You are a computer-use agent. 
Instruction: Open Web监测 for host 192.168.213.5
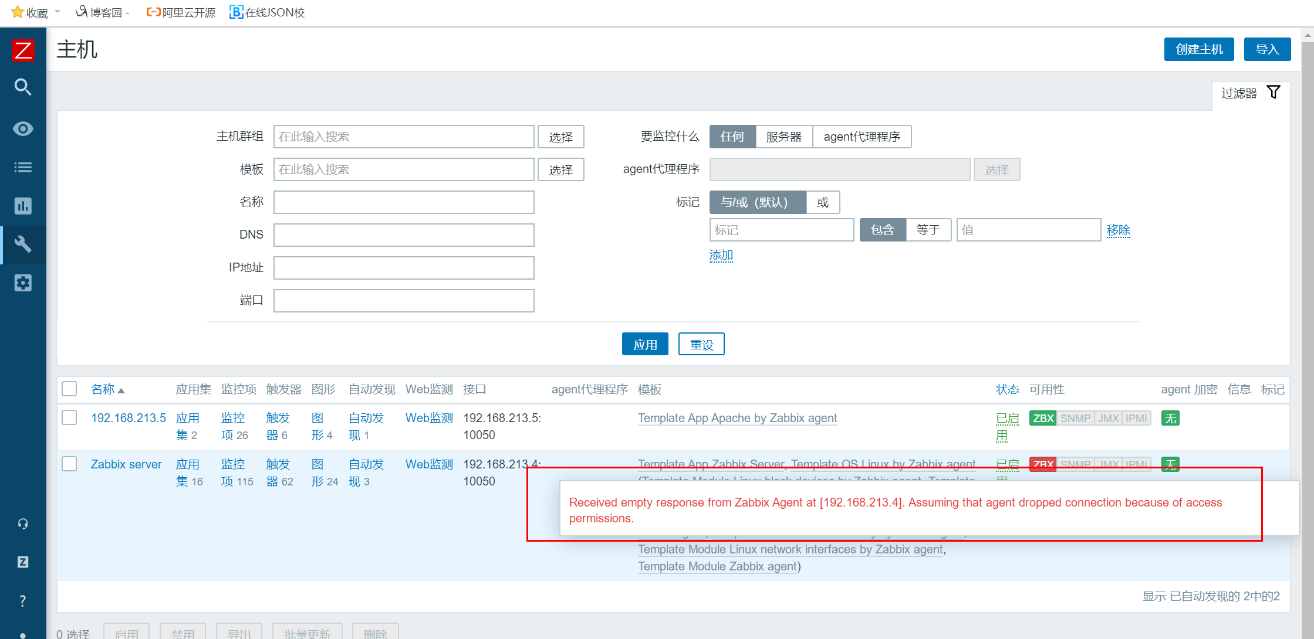430,418
